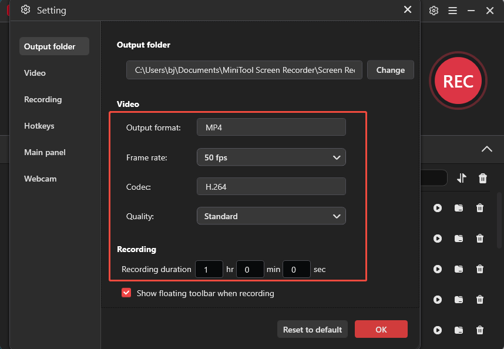Collapse the recordings list with the chevron
The height and width of the screenshot is (349, 504).
(486, 149)
